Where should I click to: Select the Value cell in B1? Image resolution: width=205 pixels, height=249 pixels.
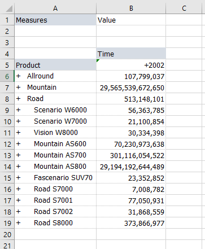(131, 20)
